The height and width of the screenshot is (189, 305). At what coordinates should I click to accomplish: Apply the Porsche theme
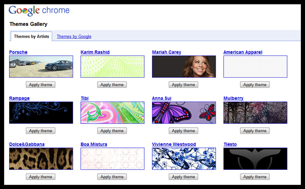(x=41, y=84)
